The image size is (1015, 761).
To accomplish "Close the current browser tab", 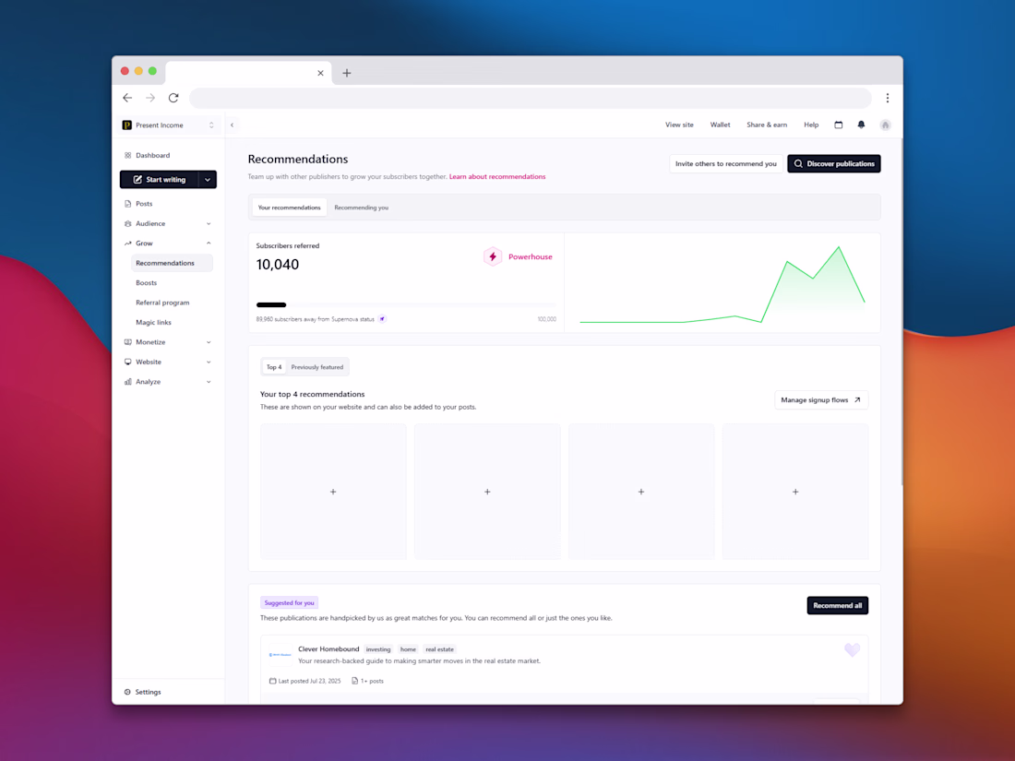I will click(x=320, y=73).
